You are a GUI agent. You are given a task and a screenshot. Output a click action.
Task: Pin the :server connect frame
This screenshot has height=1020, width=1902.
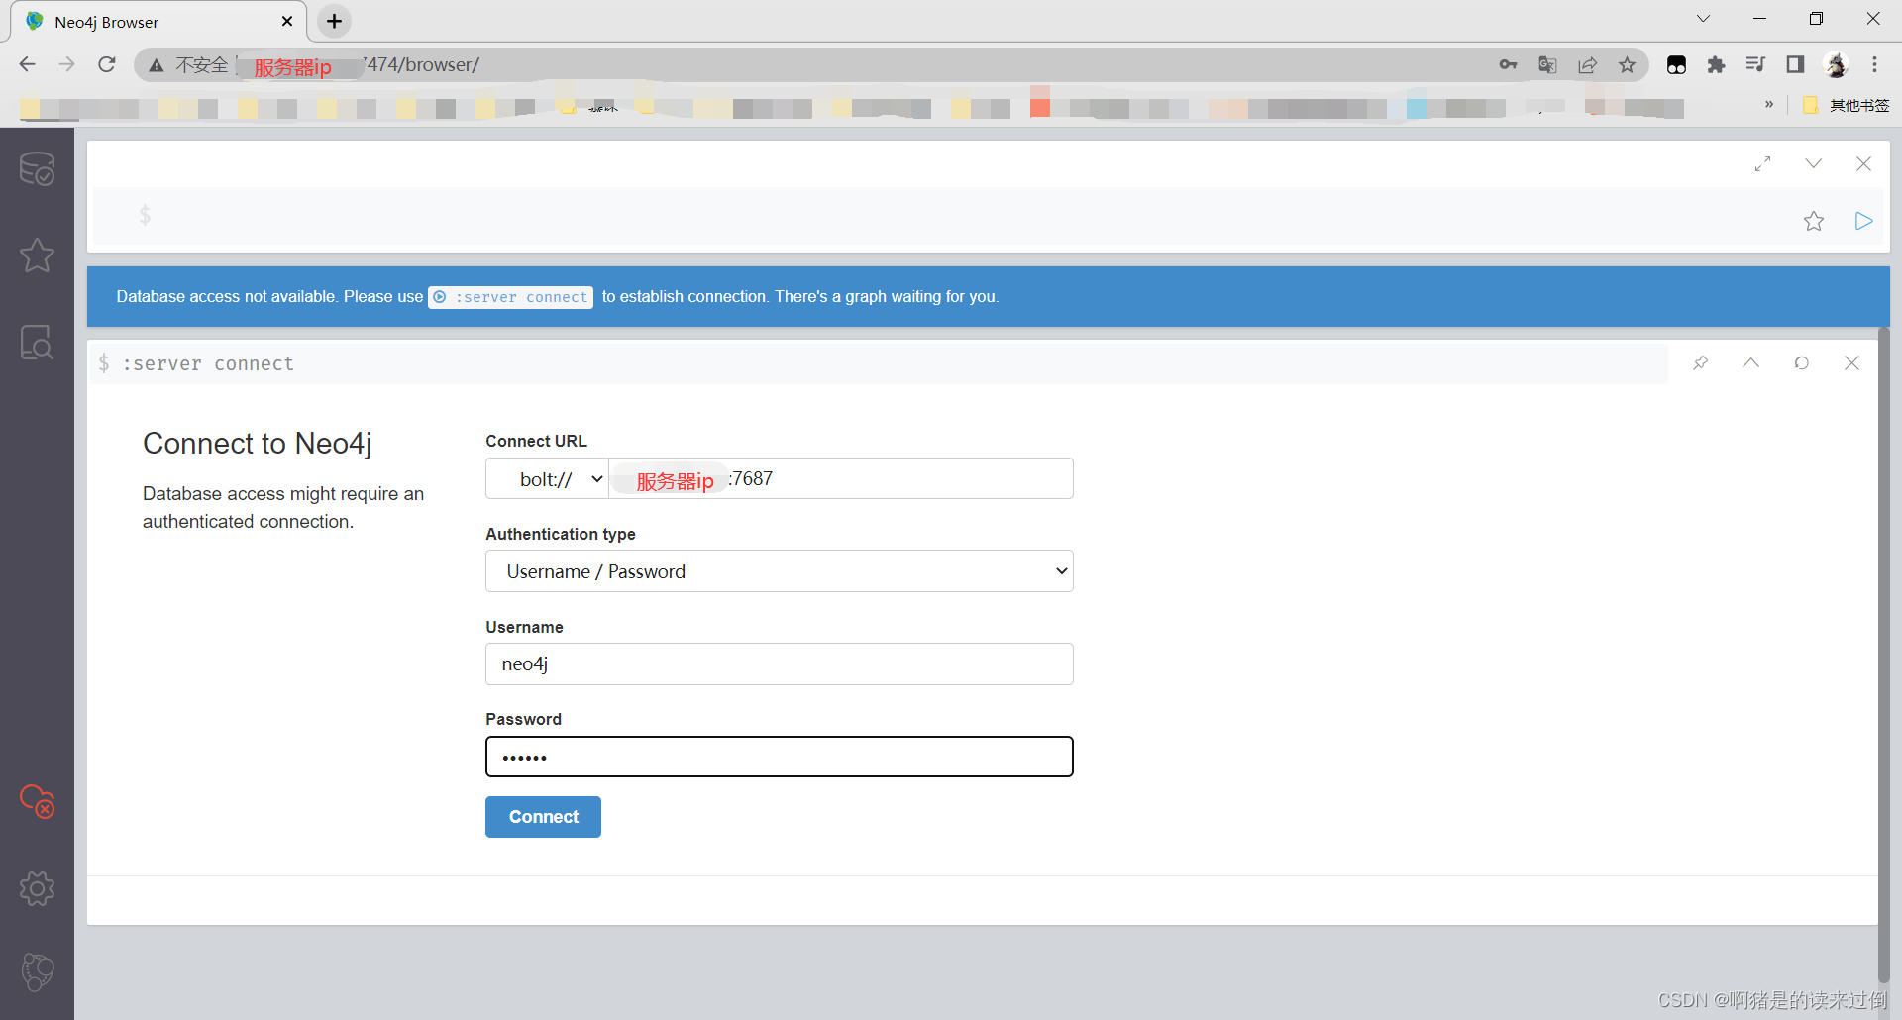click(1701, 362)
